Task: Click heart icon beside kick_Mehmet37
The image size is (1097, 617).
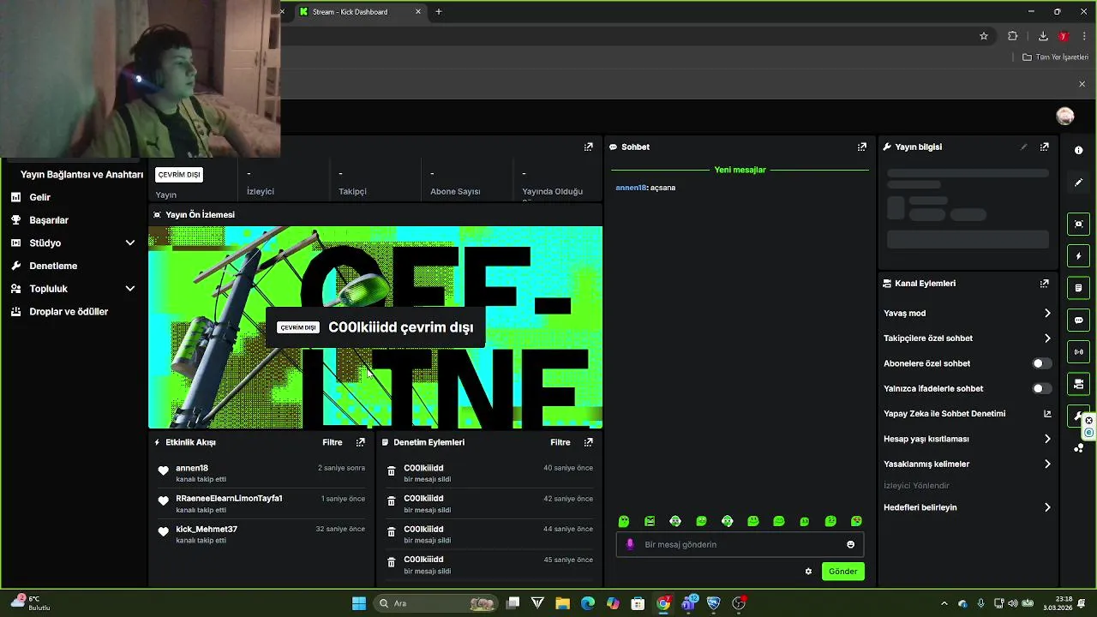Action: (163, 532)
